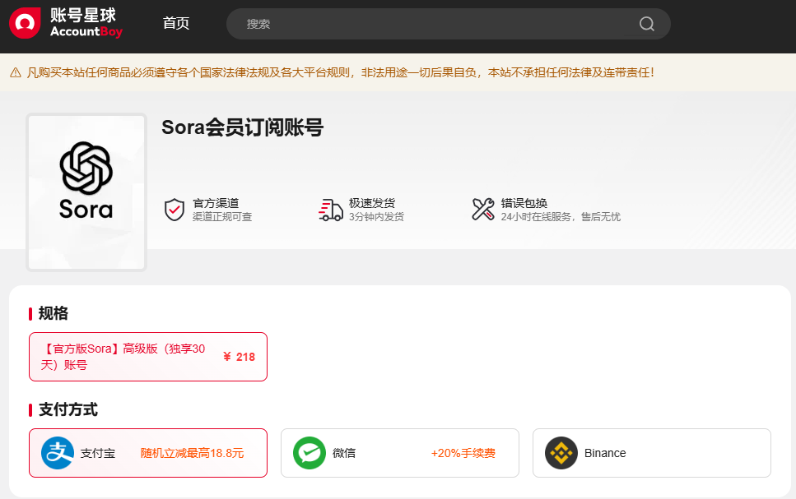This screenshot has width=796, height=499.
Task: Click the 官方渠道 shield check icon
Action: (175, 210)
